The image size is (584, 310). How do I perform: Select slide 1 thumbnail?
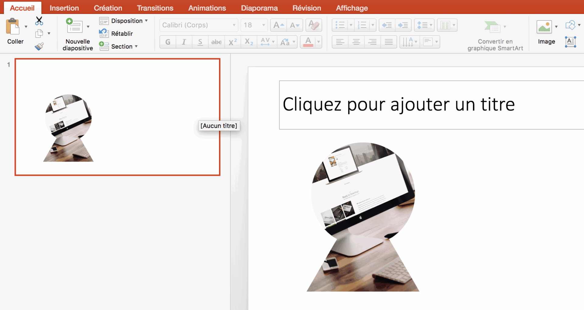(x=117, y=117)
